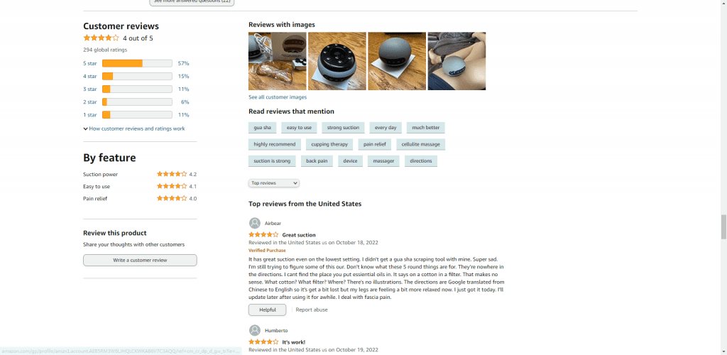Select the 'cellulite massage' mention tag
This screenshot has width=727, height=355.
(421, 144)
